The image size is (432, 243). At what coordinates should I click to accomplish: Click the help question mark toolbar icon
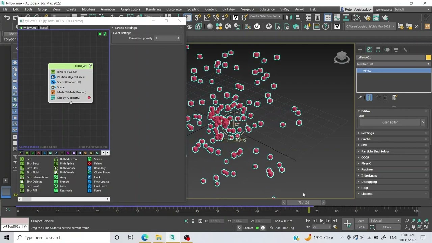[x=326, y=26]
